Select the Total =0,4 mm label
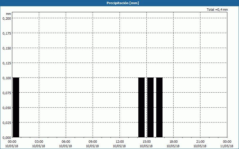Image resolution: width=239 pixels, height=149 pixels. click(x=217, y=10)
